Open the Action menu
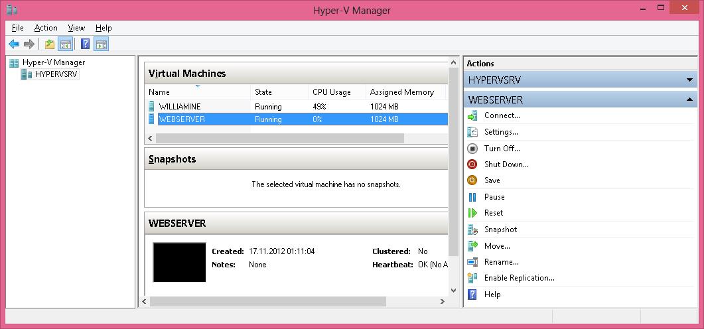 [x=46, y=28]
